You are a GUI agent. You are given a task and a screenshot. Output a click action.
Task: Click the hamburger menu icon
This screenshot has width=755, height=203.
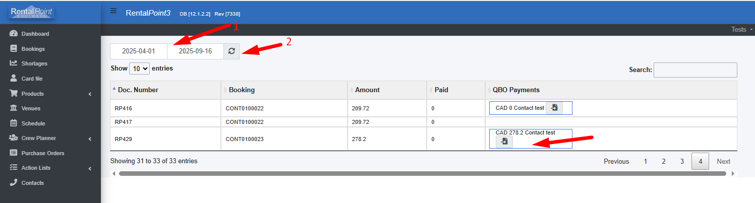(x=113, y=11)
